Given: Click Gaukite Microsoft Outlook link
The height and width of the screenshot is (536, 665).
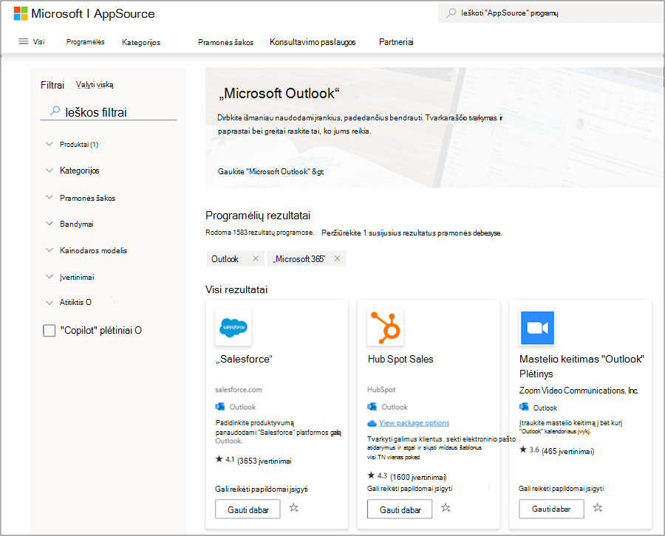Looking at the screenshot, I should (x=270, y=171).
